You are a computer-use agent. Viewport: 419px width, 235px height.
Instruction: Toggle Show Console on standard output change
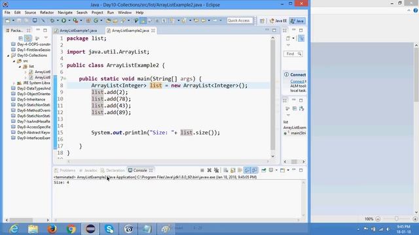pyautogui.click(x=247, y=170)
